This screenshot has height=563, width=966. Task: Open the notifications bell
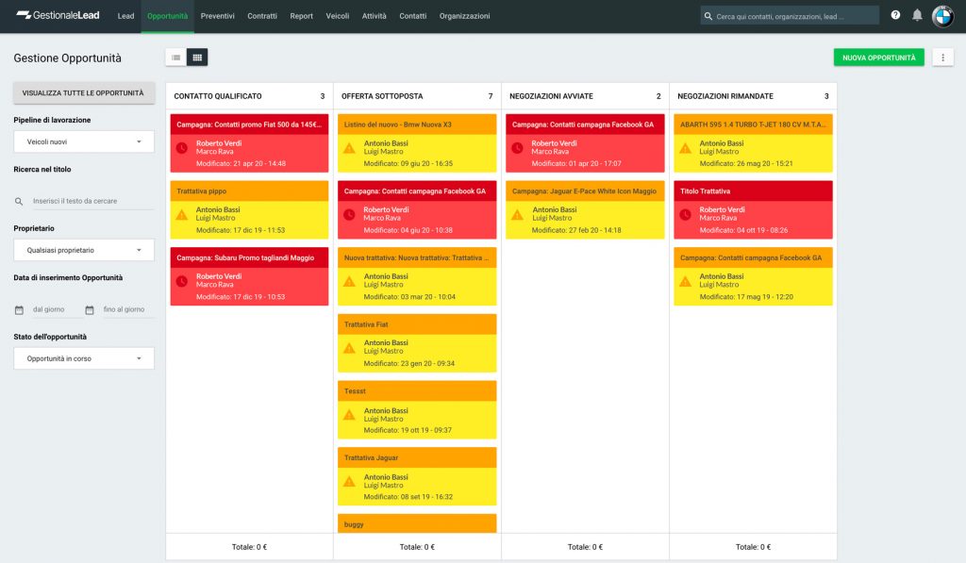pos(917,16)
